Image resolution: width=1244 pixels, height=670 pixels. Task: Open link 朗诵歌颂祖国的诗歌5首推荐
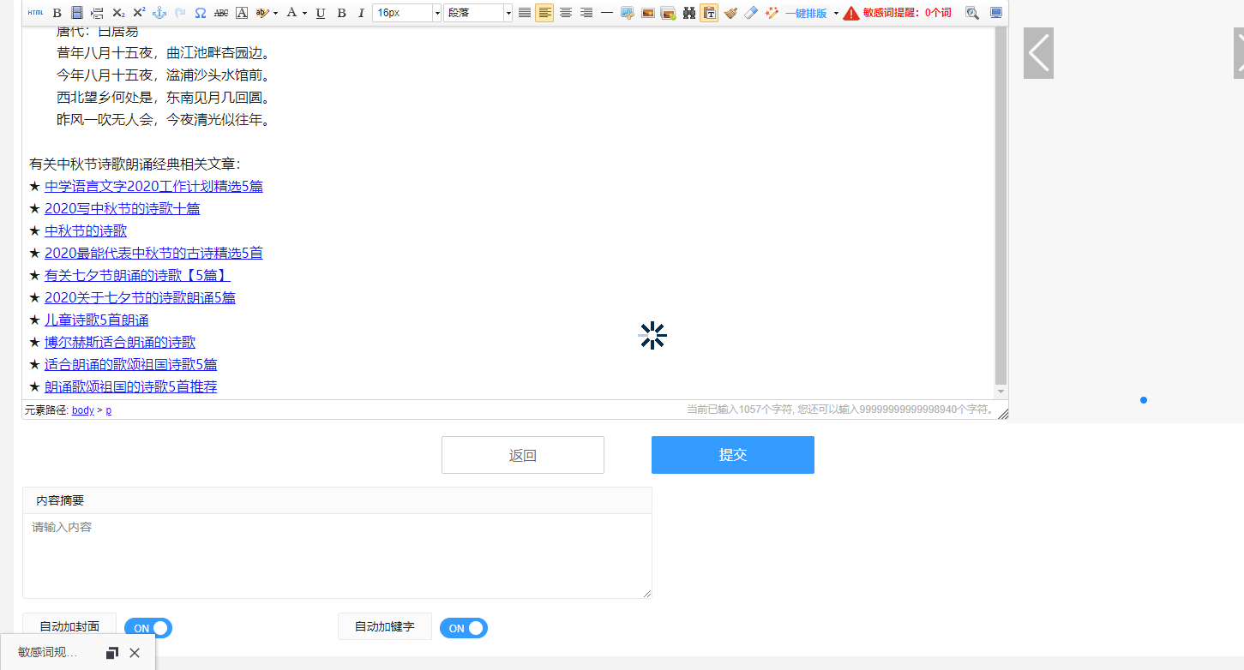[130, 386]
